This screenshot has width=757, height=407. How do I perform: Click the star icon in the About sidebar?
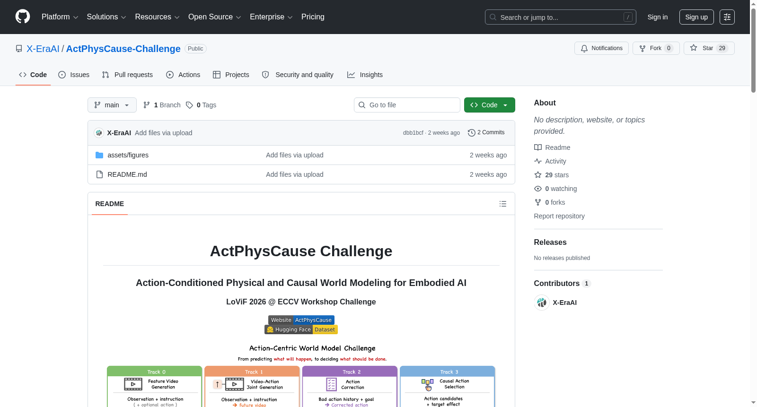coord(538,175)
